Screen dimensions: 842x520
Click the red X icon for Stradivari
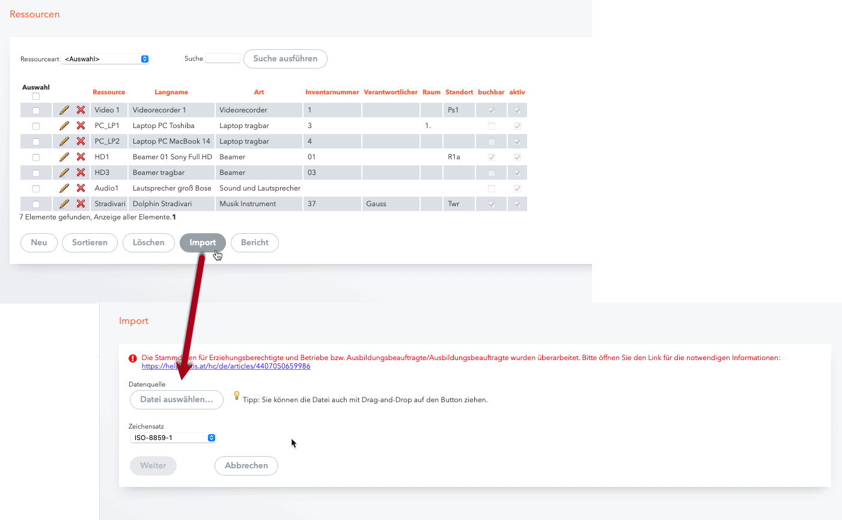click(81, 204)
